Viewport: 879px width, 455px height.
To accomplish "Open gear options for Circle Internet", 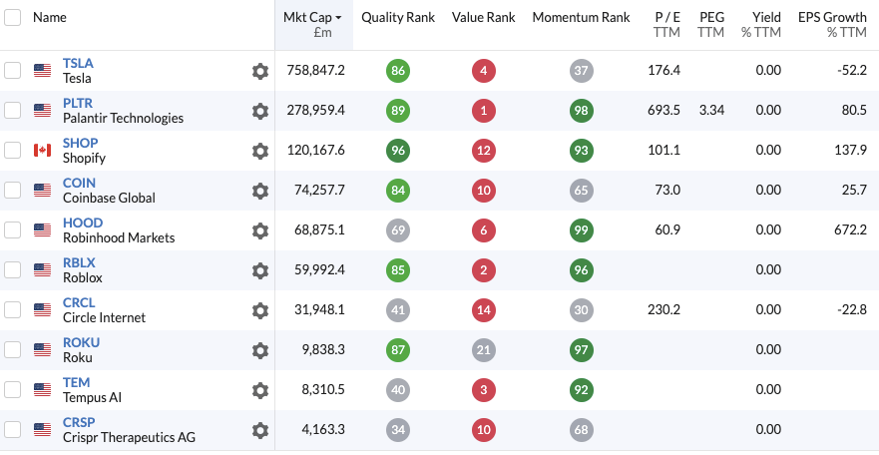I will (x=260, y=310).
